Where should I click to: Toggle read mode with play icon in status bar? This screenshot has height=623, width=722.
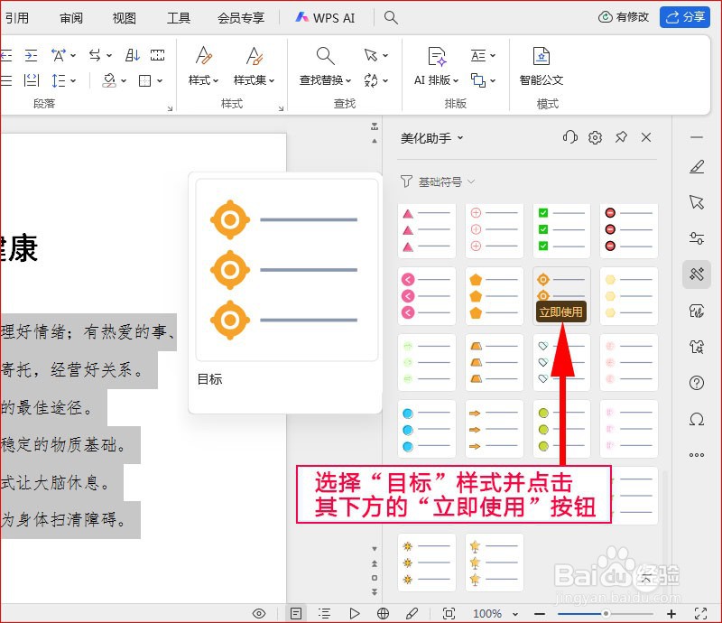point(355,612)
